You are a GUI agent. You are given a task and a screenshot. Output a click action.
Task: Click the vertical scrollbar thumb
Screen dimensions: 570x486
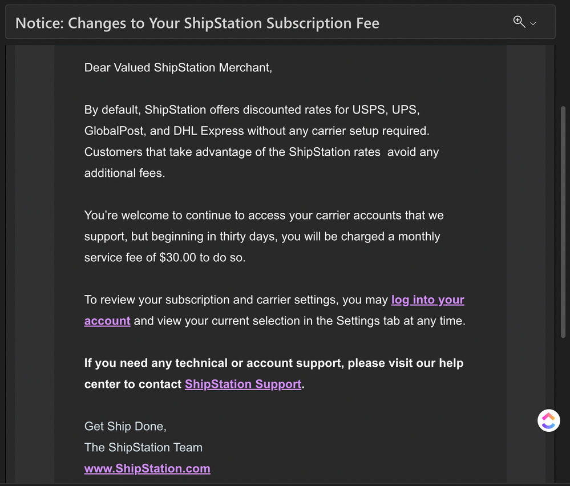[564, 228]
